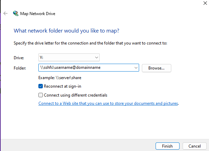Click the Folder: field label

coord(20,68)
